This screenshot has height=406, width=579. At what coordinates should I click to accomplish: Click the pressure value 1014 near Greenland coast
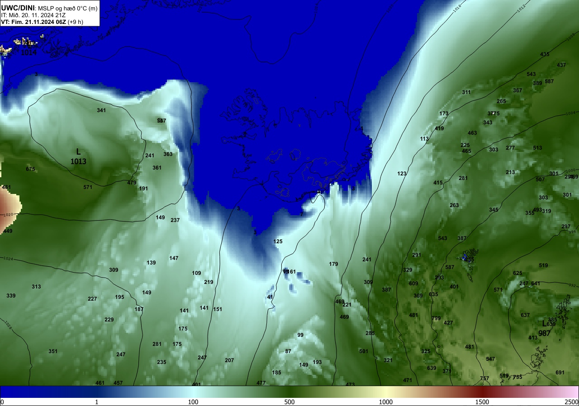29,52
